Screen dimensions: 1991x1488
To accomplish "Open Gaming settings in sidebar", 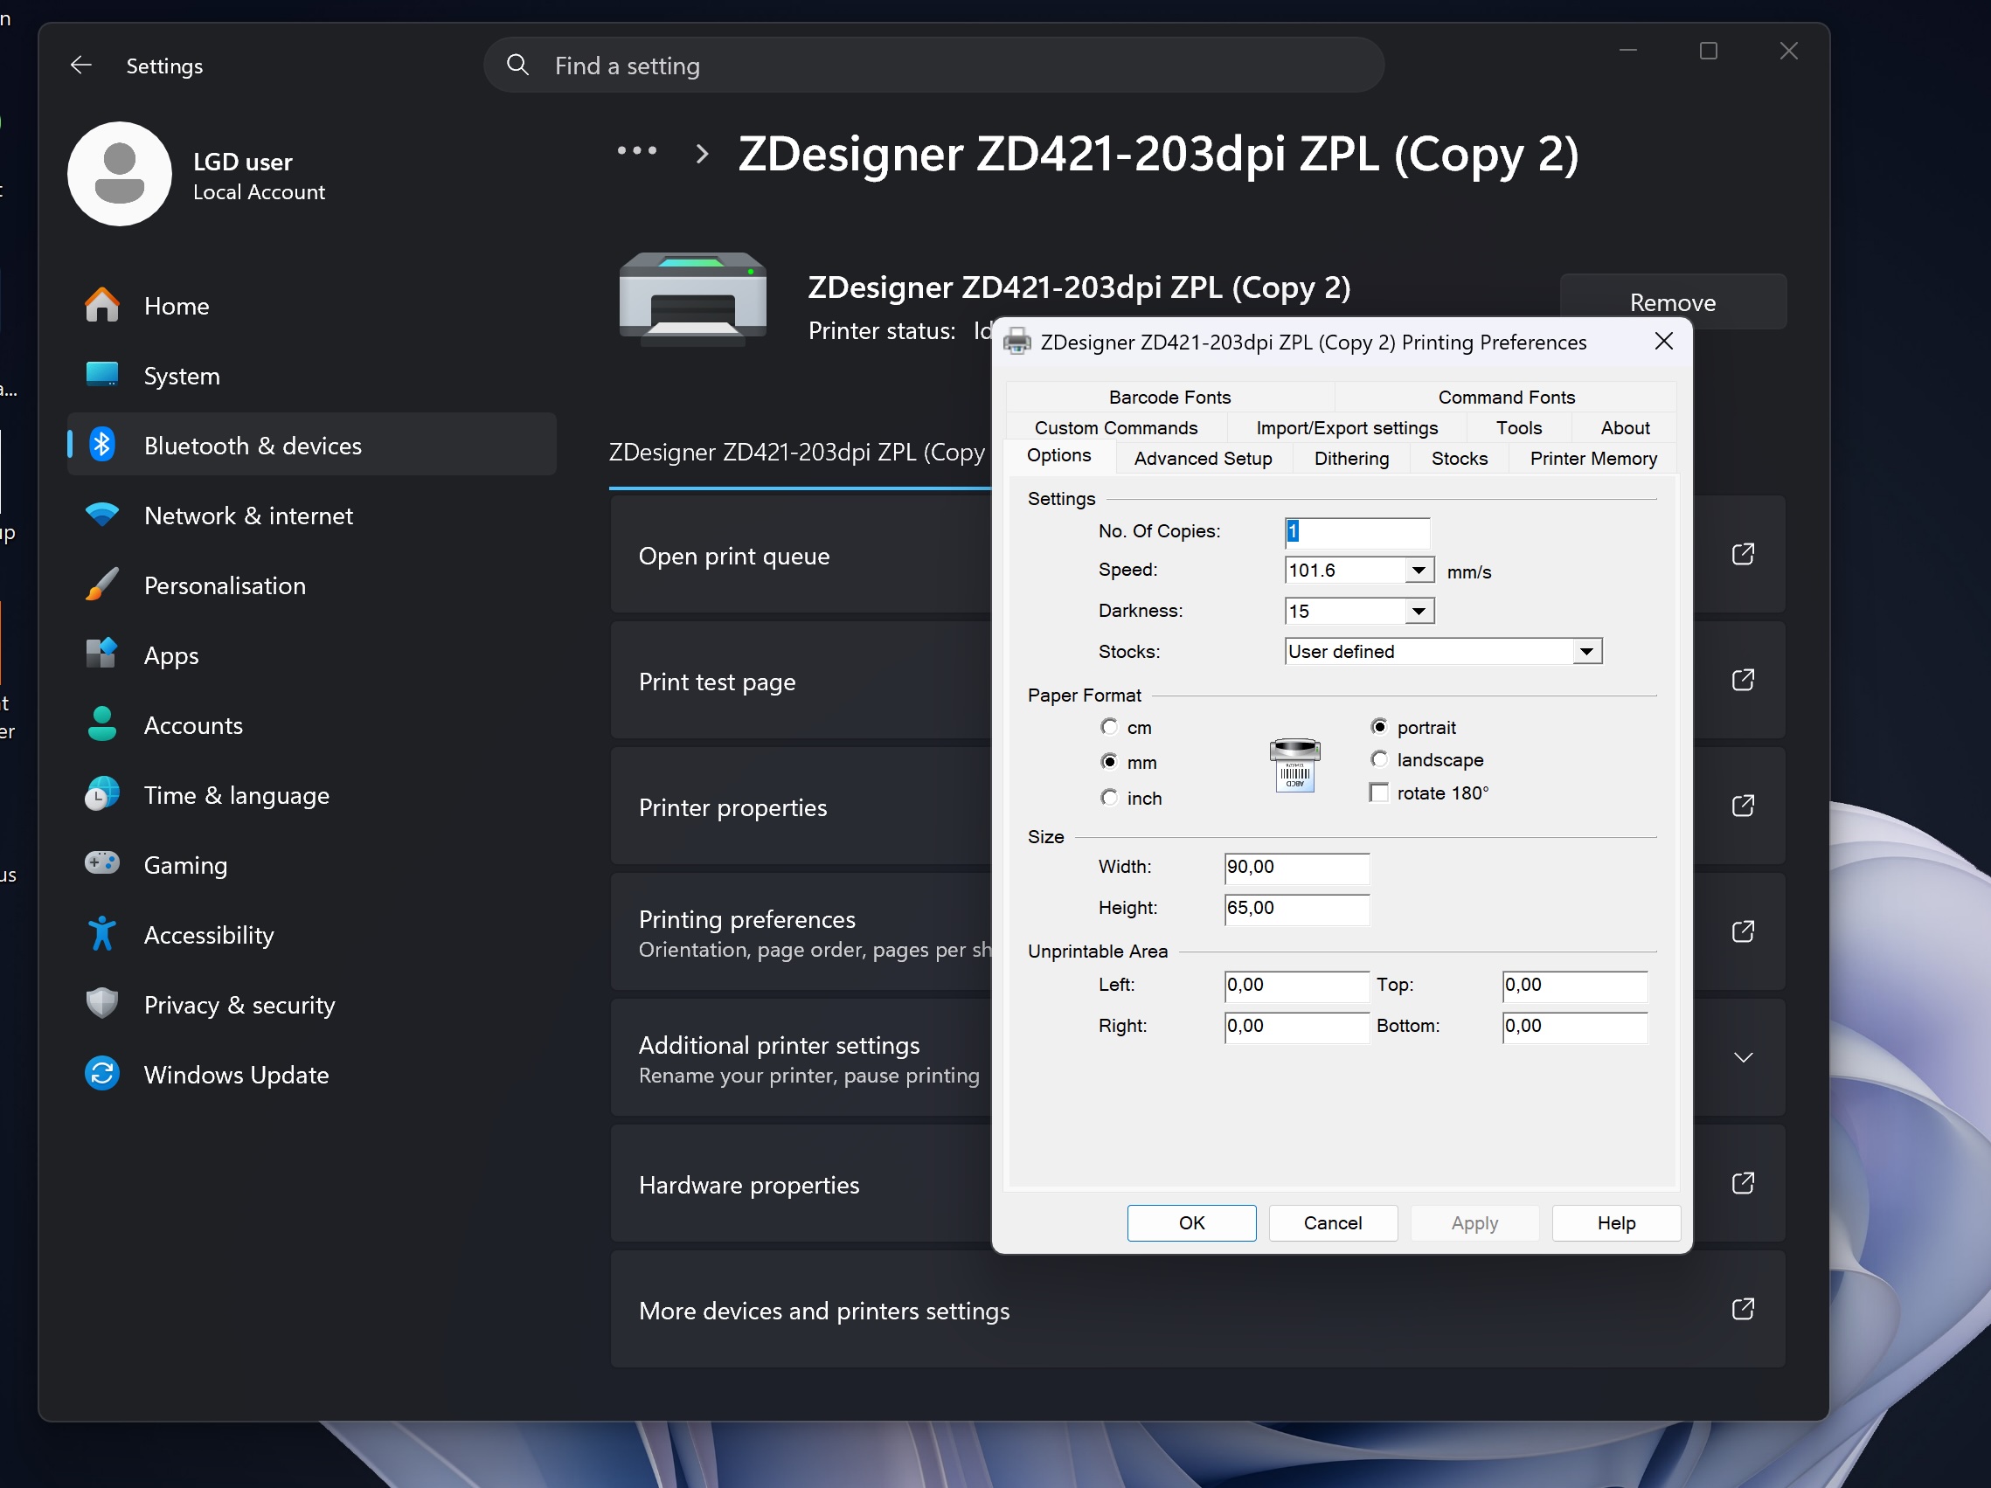I will click(185, 864).
